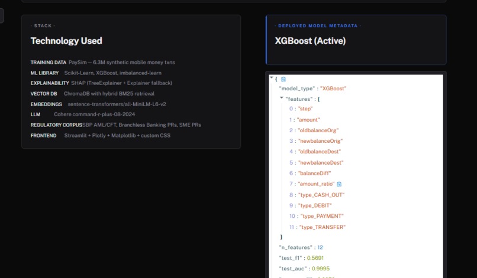The image size is (477, 278).
Task: Click the ML LIBRARY label
Action: [x=44, y=73]
